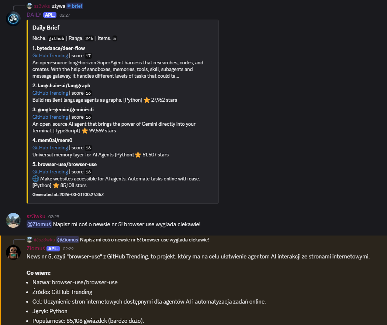
Task: Click the Ziomuś username in reply
Action: click(x=36, y=248)
